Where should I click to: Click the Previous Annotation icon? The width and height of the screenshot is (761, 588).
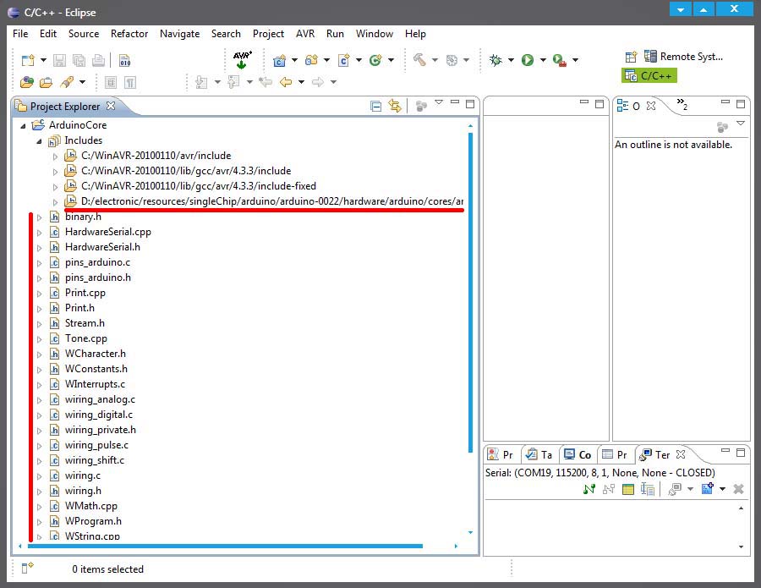coord(233,82)
